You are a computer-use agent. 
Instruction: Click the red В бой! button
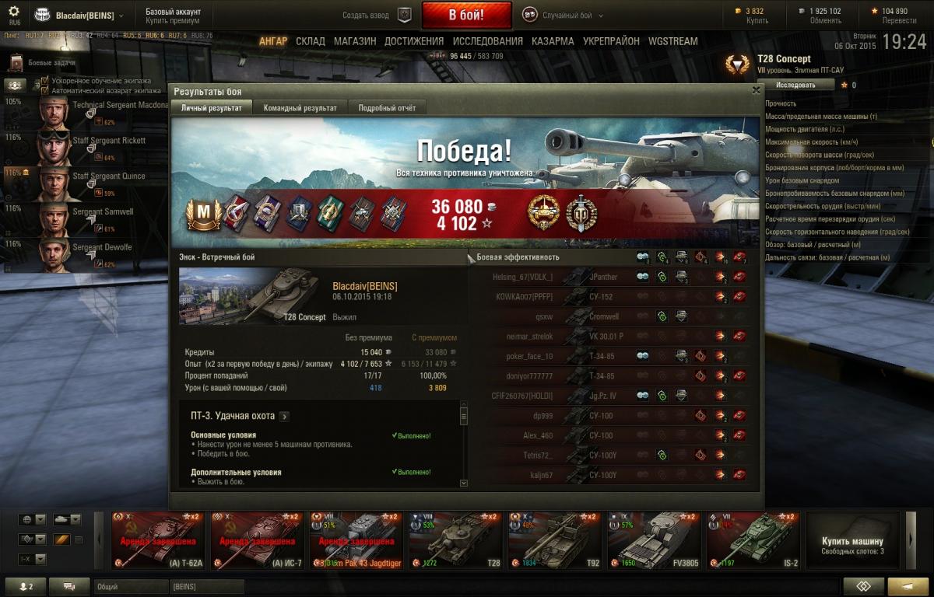click(x=467, y=15)
